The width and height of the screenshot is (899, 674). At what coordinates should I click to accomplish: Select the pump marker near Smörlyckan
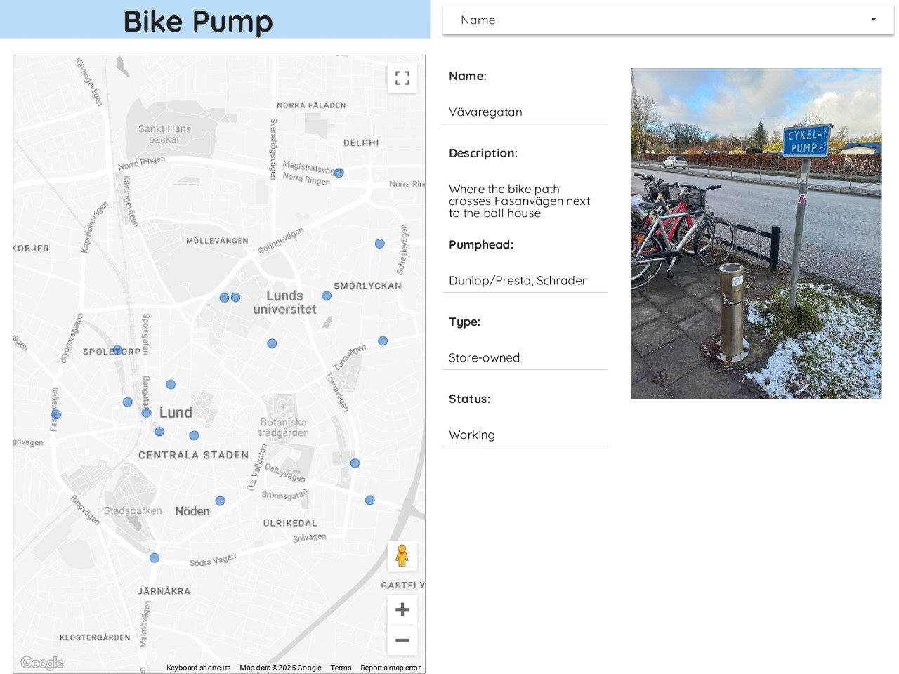coord(327,296)
